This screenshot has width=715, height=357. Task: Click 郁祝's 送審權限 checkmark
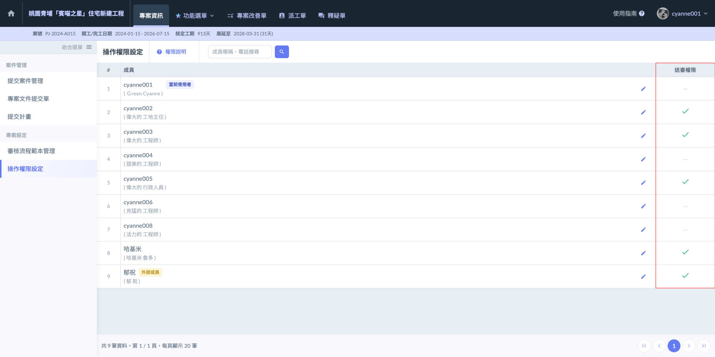pyautogui.click(x=685, y=276)
